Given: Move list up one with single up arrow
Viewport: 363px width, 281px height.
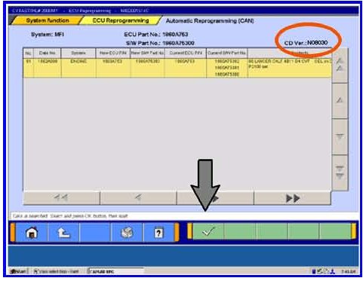Looking at the screenshot, I should [x=340, y=100].
